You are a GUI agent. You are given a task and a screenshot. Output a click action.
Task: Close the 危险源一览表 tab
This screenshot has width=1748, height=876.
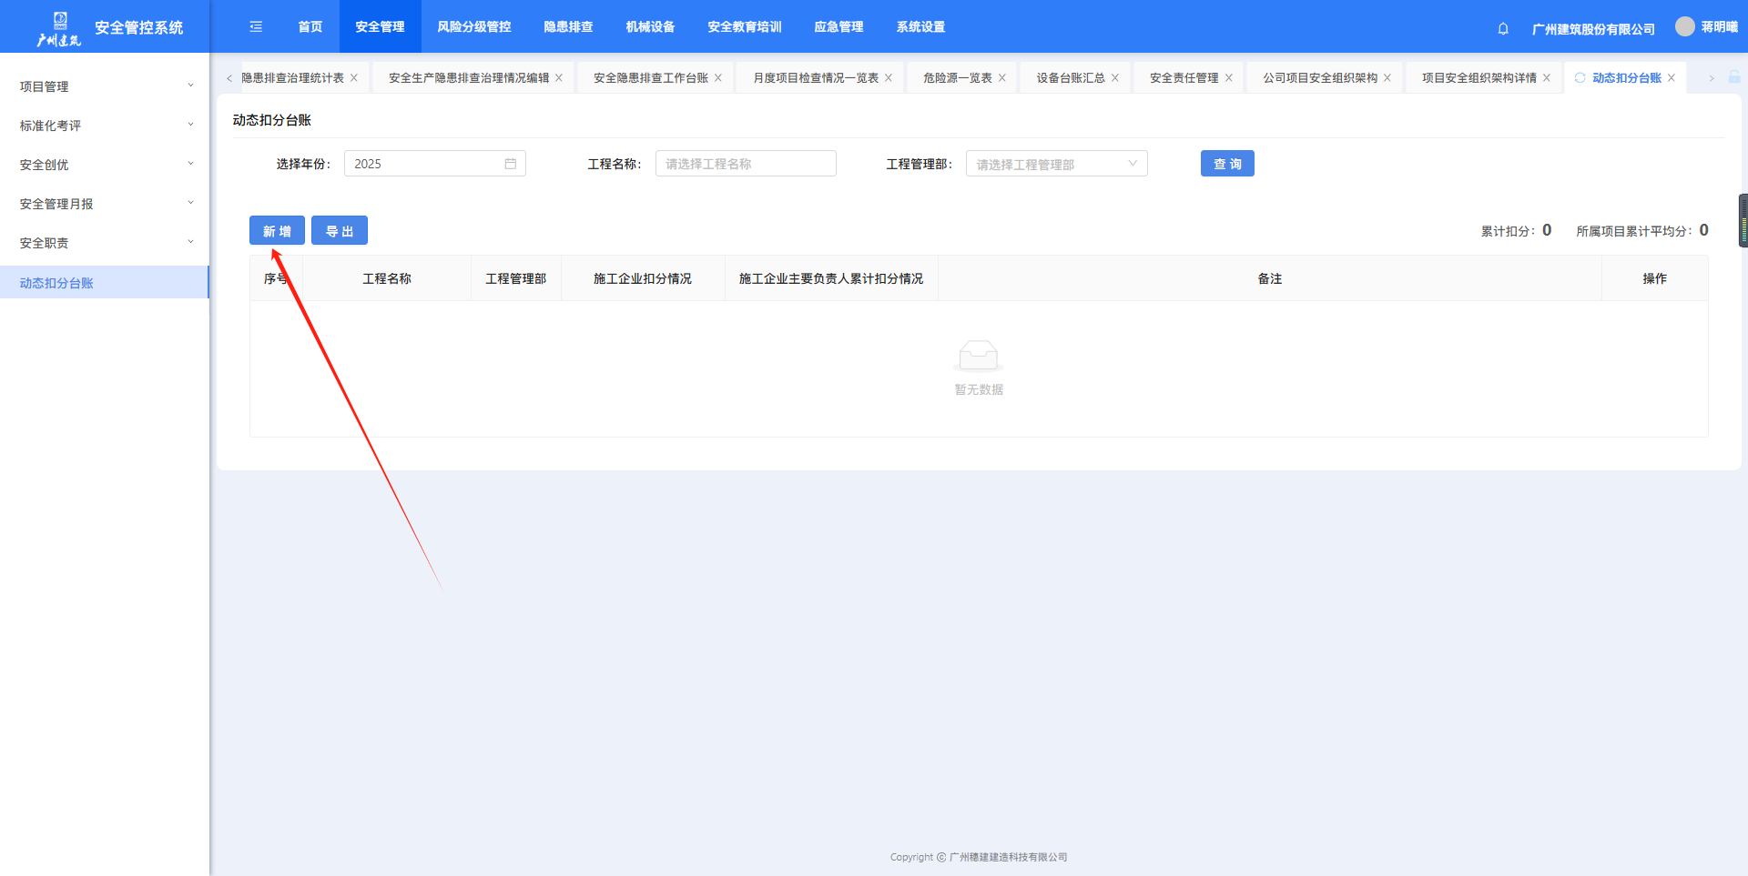pos(1002,78)
